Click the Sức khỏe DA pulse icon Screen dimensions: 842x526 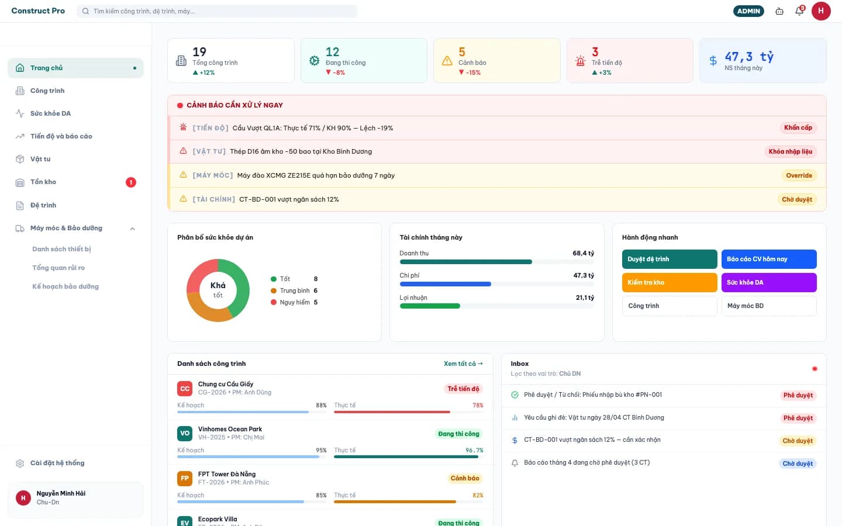(x=20, y=113)
